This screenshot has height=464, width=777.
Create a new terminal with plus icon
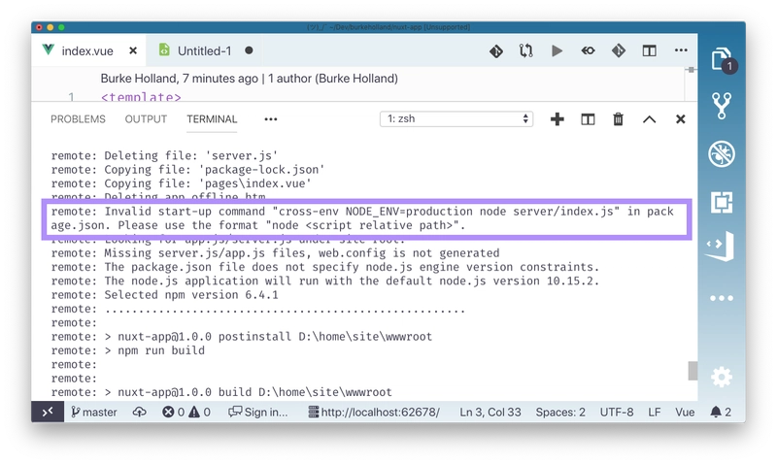[x=557, y=119]
